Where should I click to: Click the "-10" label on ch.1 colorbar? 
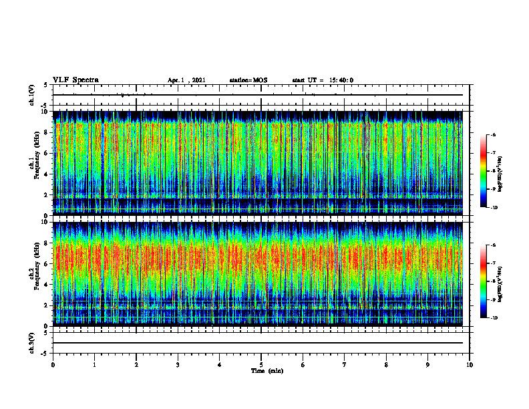494,208
